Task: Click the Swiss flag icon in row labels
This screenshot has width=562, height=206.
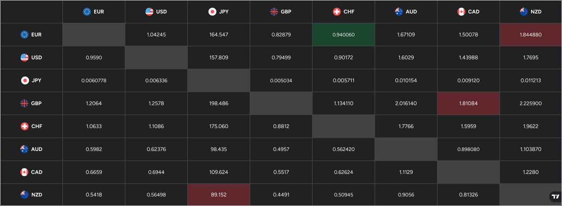Action: pos(25,126)
